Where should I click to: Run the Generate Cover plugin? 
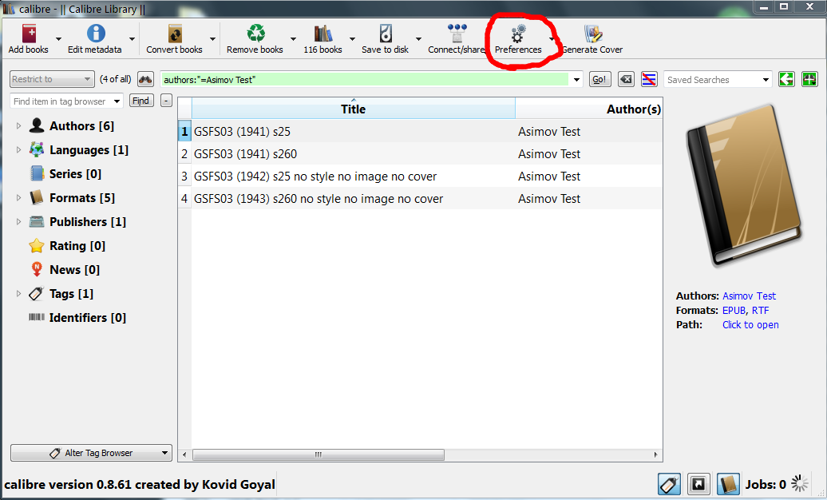[593, 39]
